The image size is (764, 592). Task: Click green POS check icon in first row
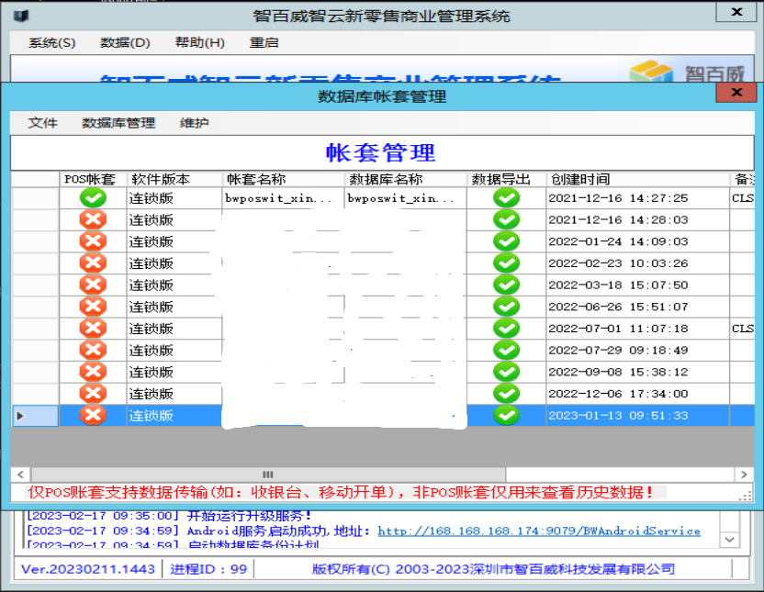pyautogui.click(x=93, y=197)
